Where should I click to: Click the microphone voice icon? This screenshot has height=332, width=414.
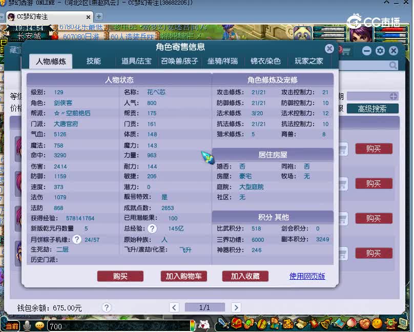click(27, 326)
